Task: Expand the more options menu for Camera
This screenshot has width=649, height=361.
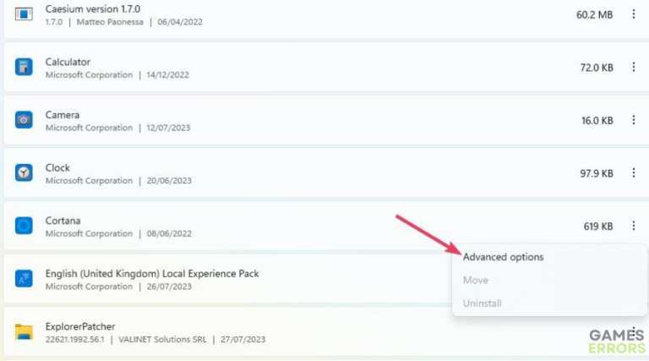Action: coord(633,120)
